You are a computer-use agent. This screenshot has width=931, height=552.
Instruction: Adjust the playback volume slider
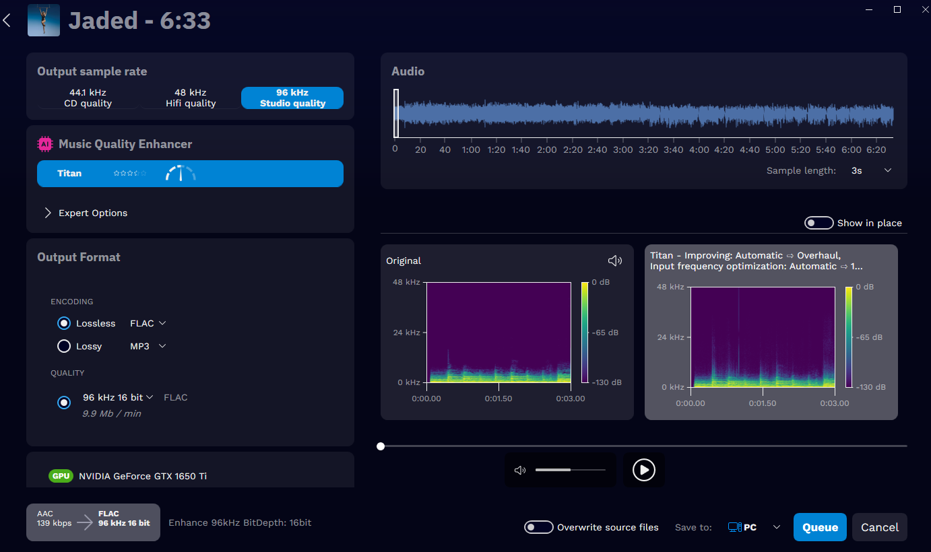pyautogui.click(x=569, y=469)
